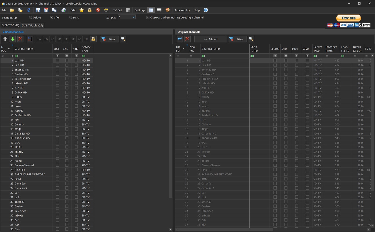Move channel down with the green arrow
Viewport: 375px width, 232px height.
click(x=12, y=39)
